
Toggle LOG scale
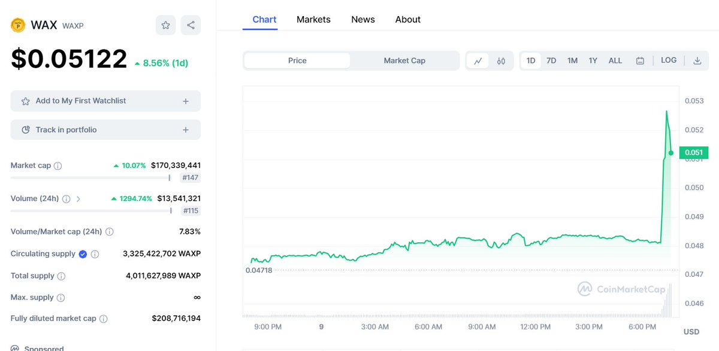tap(669, 60)
